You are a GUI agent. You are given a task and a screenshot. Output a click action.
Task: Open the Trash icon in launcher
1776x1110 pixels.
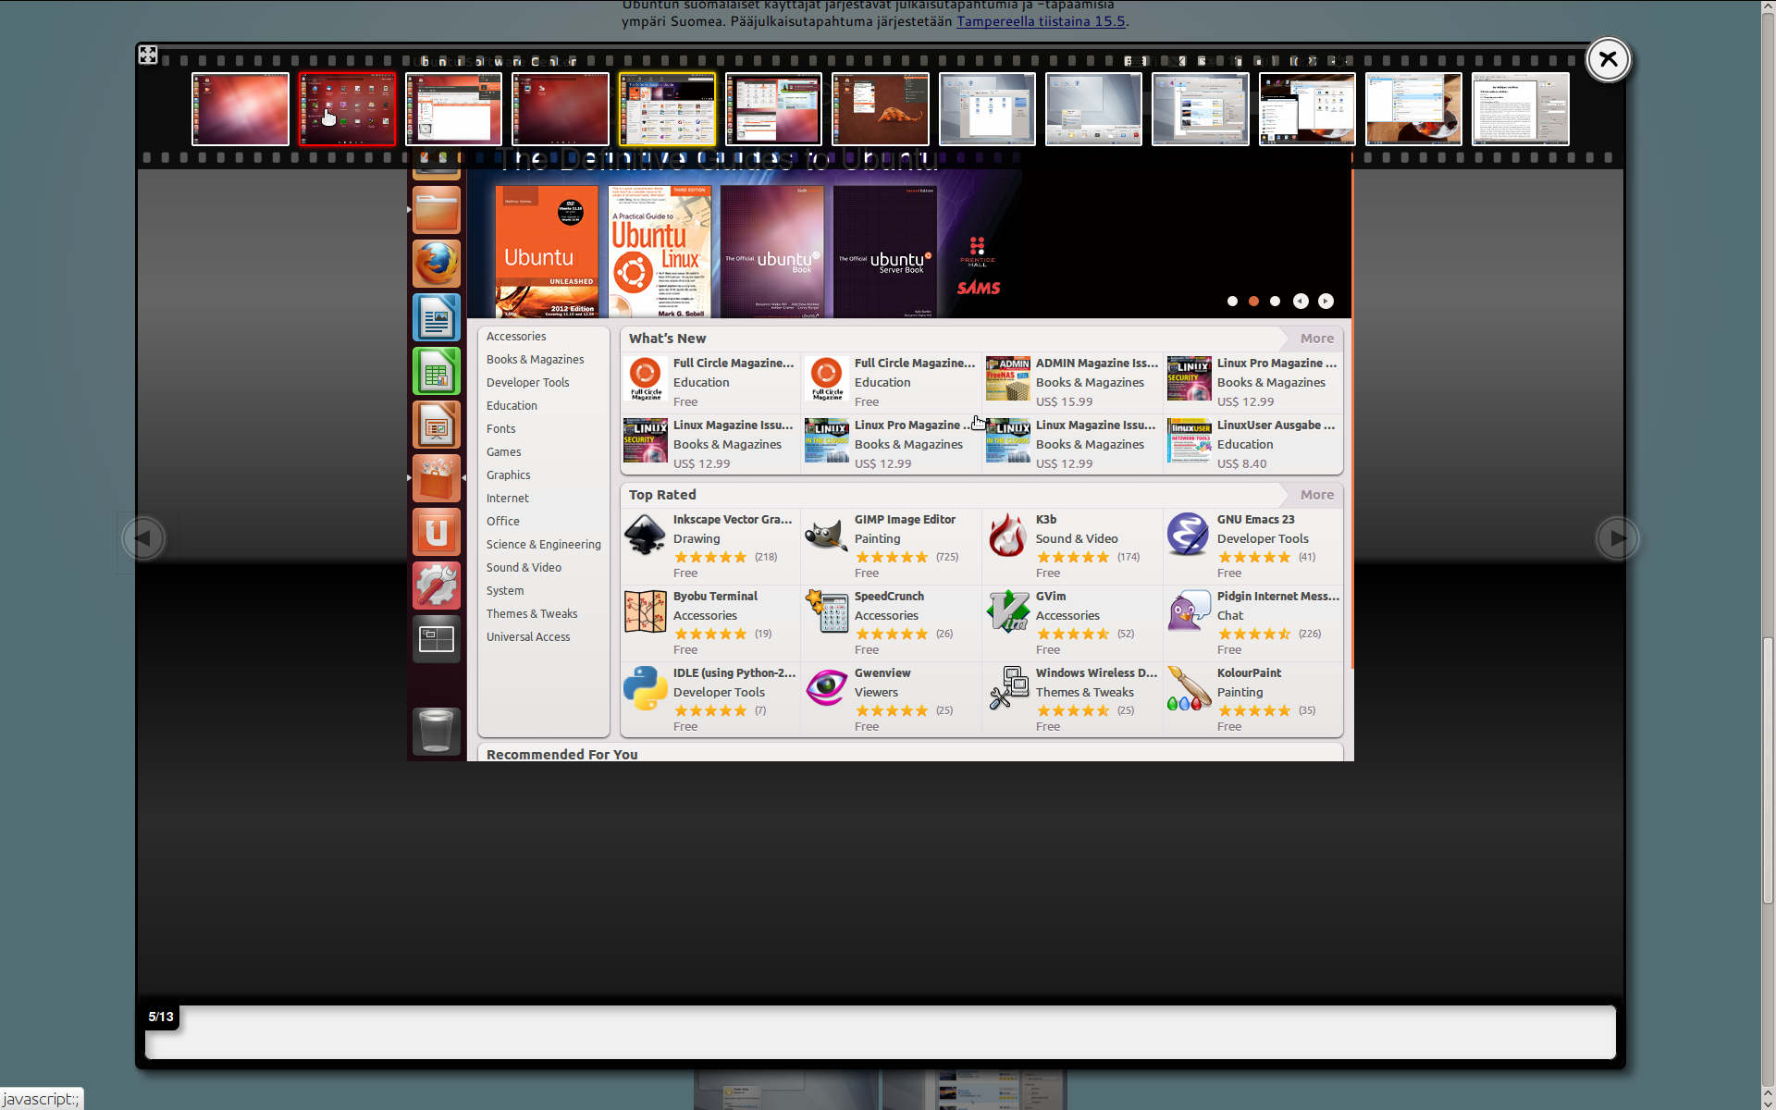[x=436, y=731]
